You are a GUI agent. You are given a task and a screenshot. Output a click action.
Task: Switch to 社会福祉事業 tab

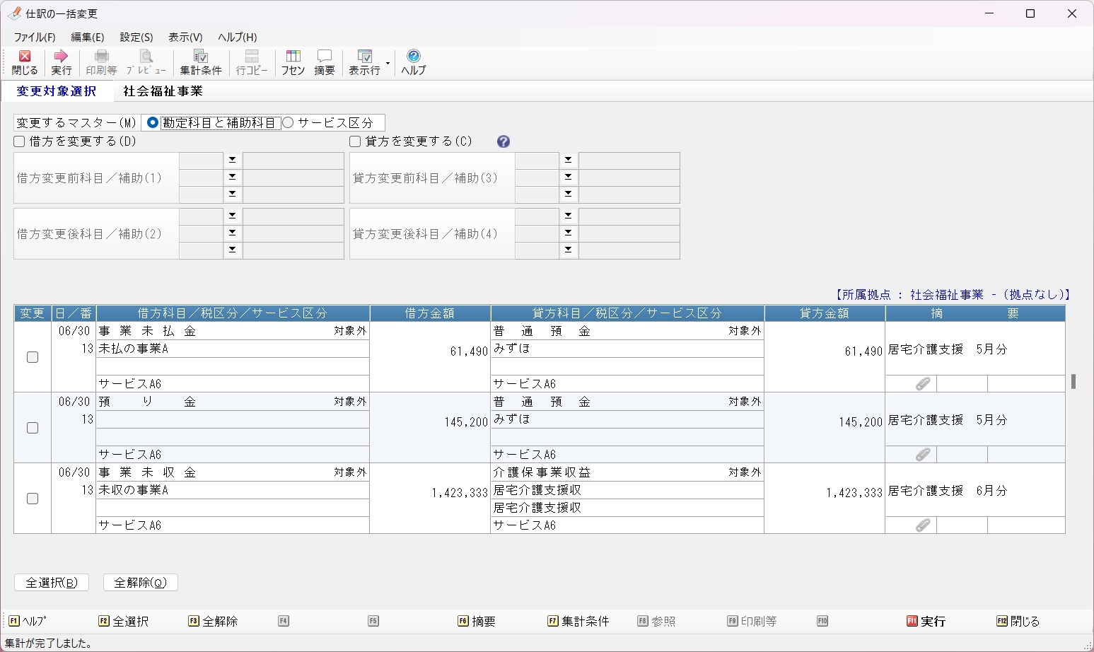pyautogui.click(x=163, y=91)
